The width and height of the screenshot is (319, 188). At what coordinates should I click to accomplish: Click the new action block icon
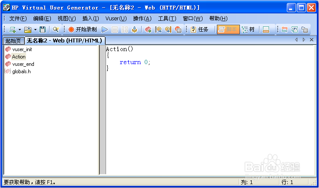point(148,29)
